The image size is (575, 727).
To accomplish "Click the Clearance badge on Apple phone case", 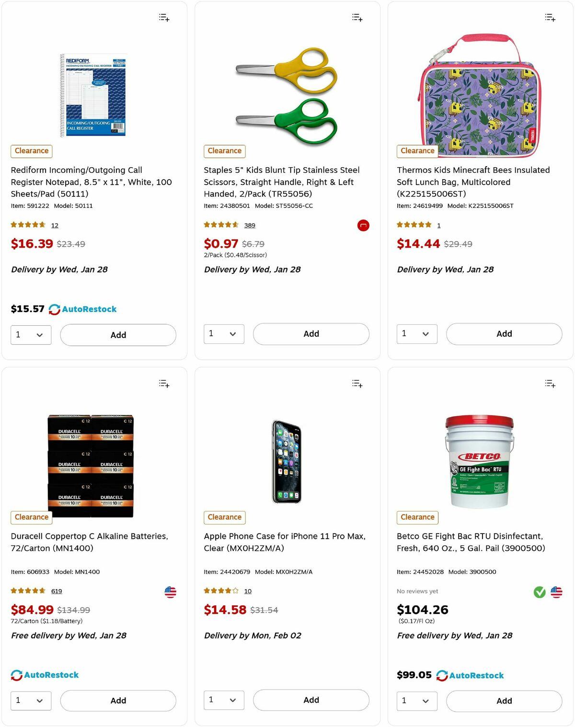I will (x=224, y=517).
